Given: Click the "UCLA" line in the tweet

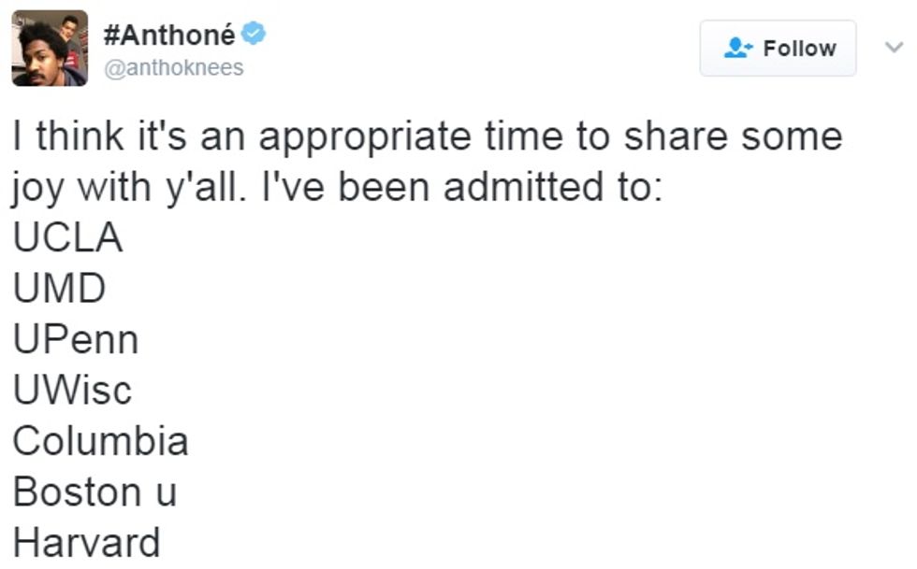Looking at the screenshot, I should coord(67,238).
